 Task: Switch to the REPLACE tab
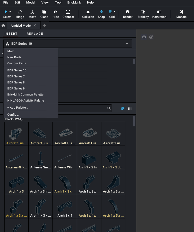point(35,34)
